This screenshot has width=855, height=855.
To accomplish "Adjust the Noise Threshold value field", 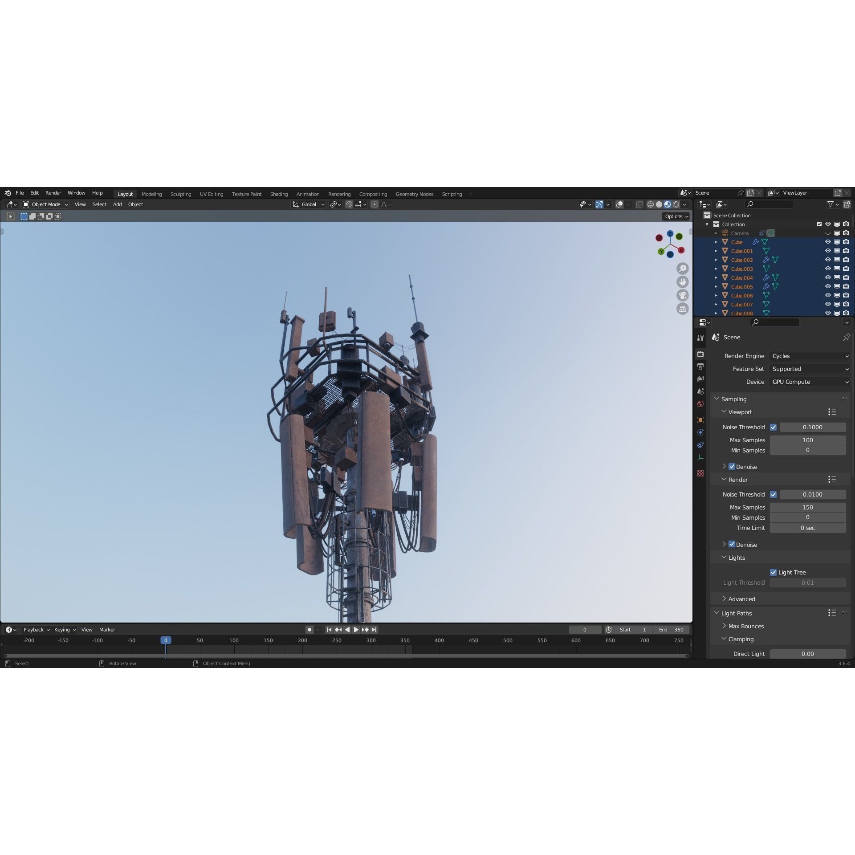I will [812, 427].
